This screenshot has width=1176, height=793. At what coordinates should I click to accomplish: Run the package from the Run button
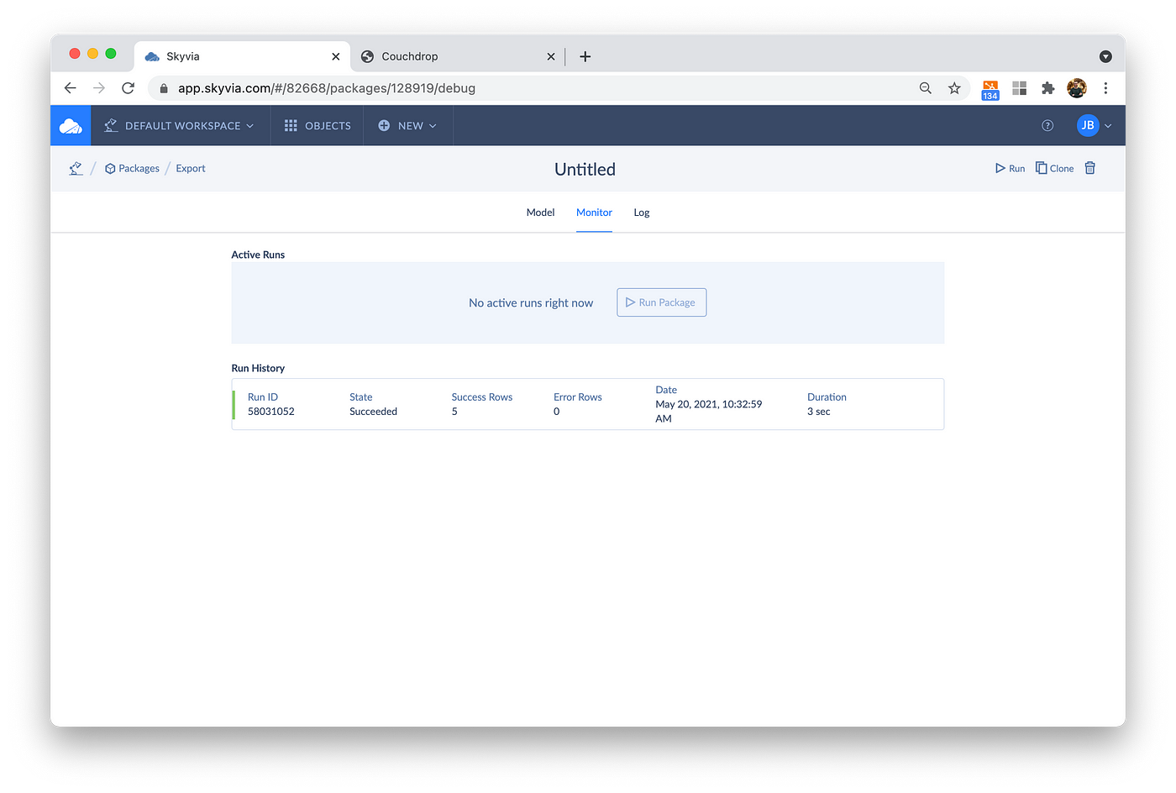[1008, 168]
